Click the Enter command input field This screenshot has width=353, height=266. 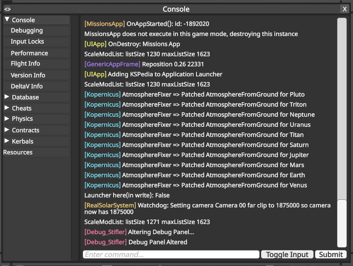171,254
